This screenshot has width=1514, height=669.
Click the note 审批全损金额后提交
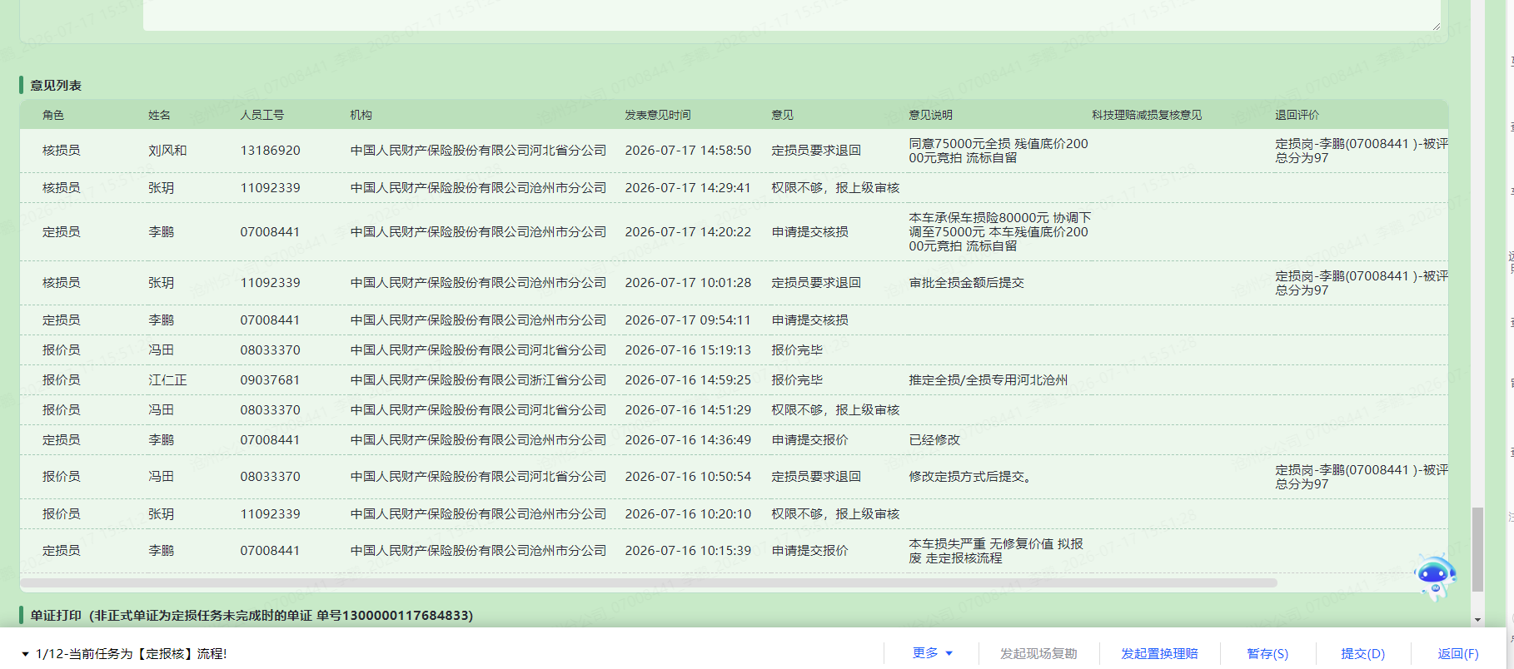tap(966, 283)
